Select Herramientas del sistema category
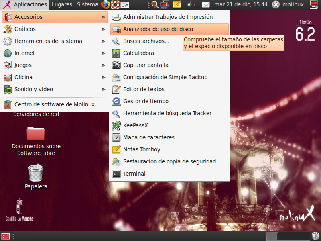Viewport: 321px width, 241px height. [55, 41]
